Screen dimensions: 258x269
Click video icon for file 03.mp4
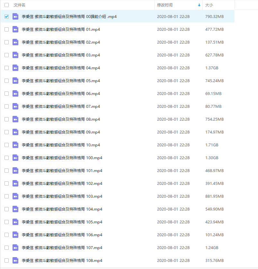pyautogui.click(x=15, y=55)
